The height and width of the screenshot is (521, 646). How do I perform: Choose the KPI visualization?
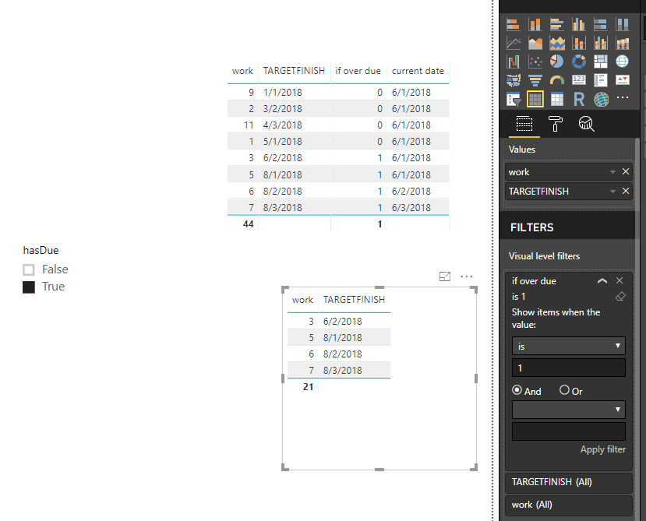pos(622,80)
